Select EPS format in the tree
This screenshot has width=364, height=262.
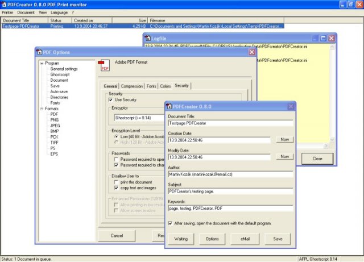54,154
